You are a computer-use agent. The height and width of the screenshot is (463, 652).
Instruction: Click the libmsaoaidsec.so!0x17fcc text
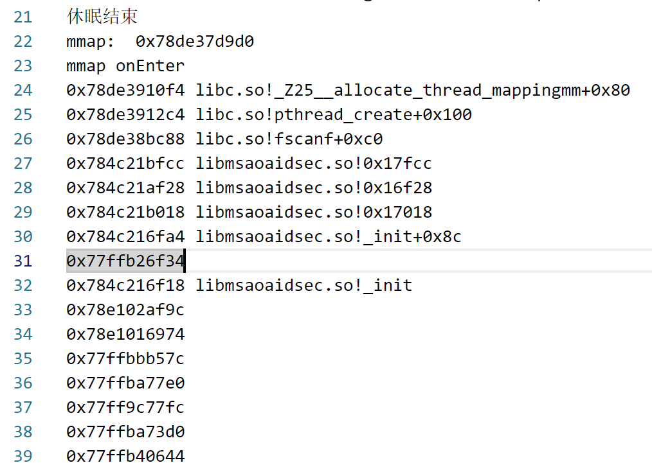point(314,164)
